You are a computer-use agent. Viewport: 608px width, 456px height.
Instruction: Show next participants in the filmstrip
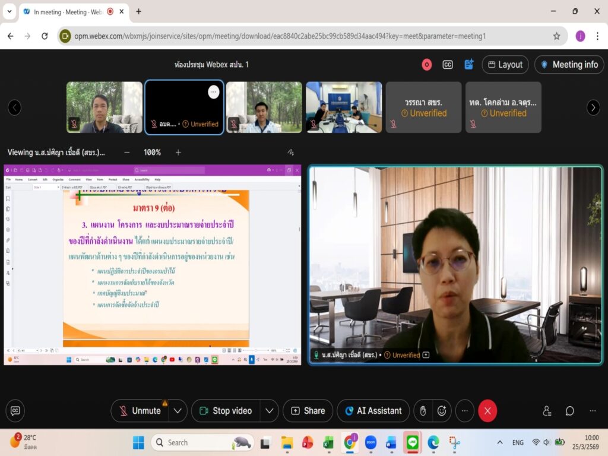(593, 107)
